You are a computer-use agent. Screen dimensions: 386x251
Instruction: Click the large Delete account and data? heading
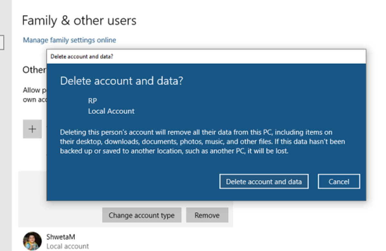122,81
